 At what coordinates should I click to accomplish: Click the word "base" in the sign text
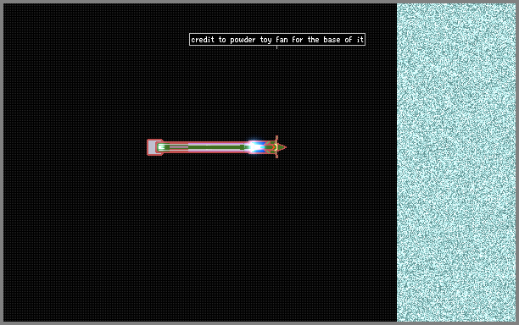(332, 40)
